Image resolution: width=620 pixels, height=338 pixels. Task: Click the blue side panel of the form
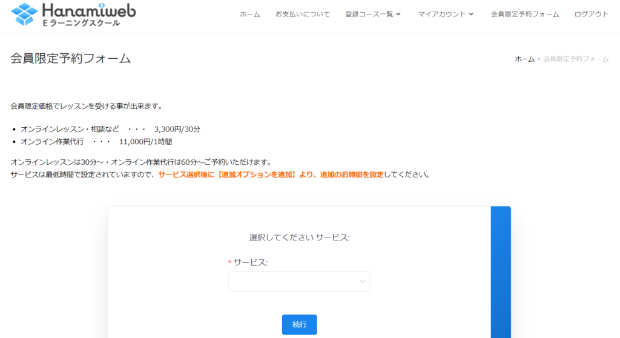(x=500, y=272)
